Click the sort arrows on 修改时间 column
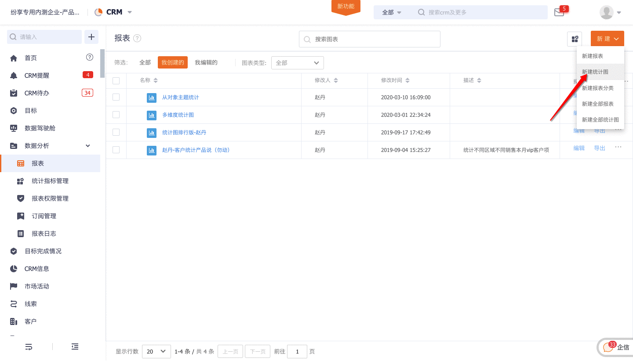 pos(407,80)
